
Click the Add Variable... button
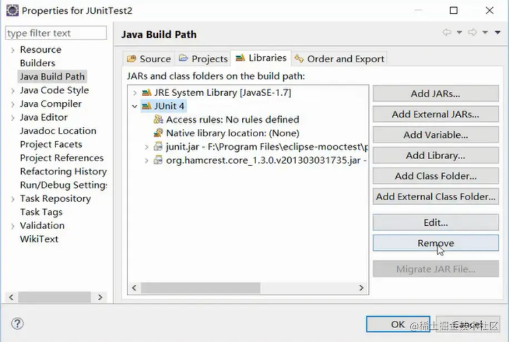coord(436,135)
